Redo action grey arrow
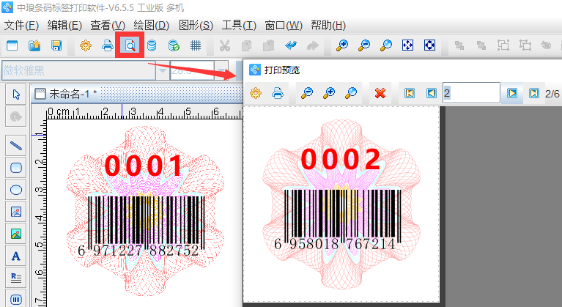Viewport: 562px width, 307px height. tap(313, 45)
